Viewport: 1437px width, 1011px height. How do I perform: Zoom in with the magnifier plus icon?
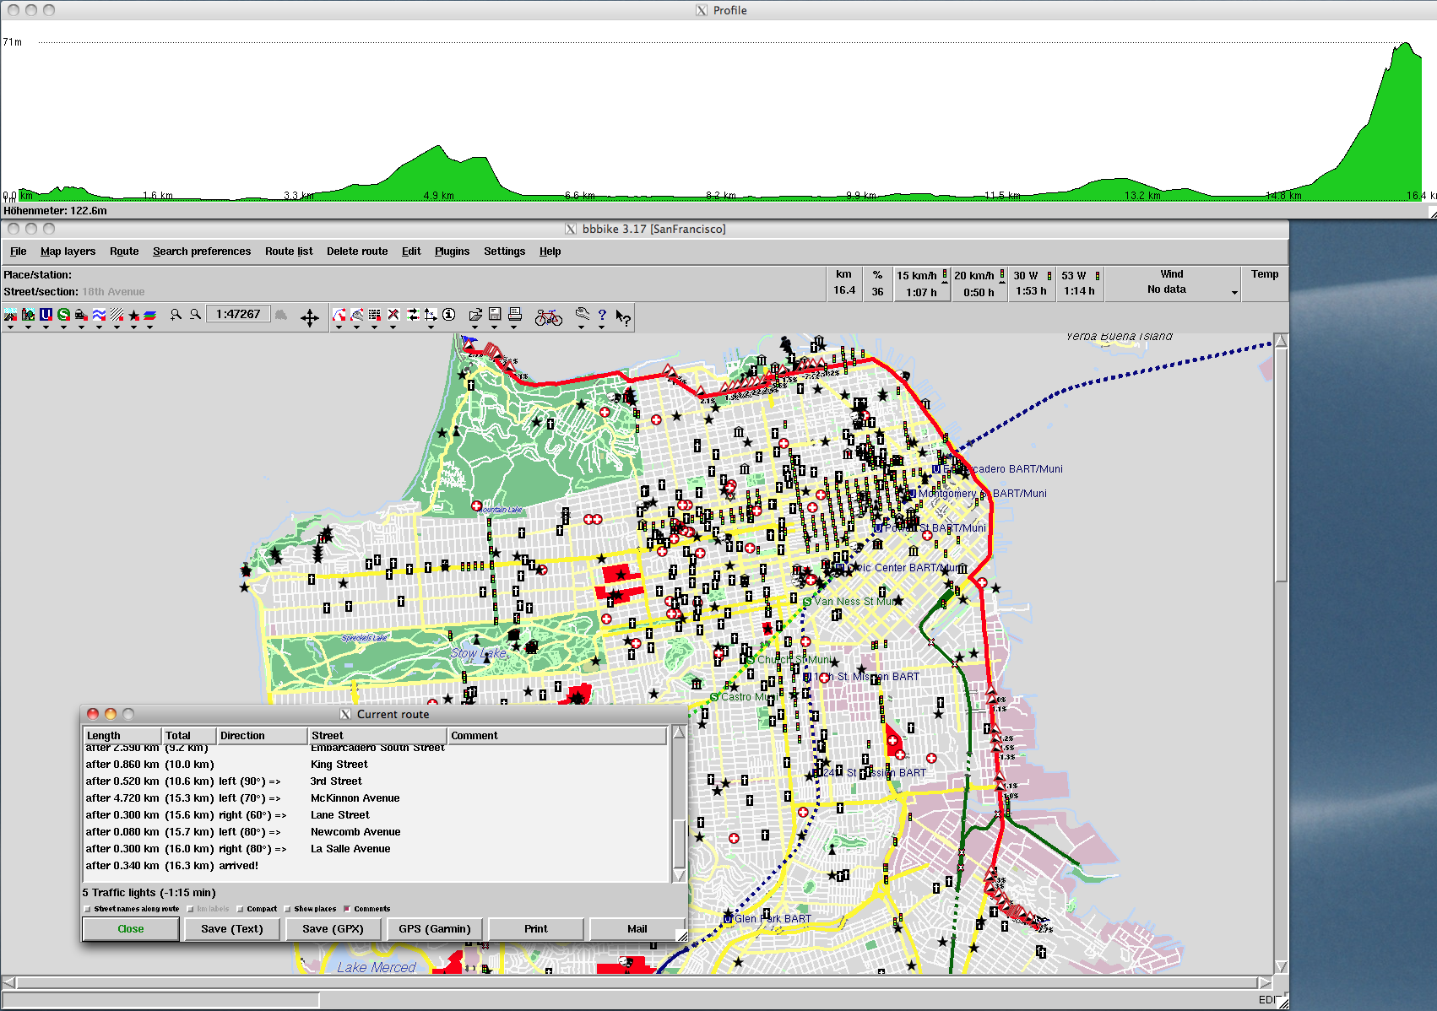176,314
